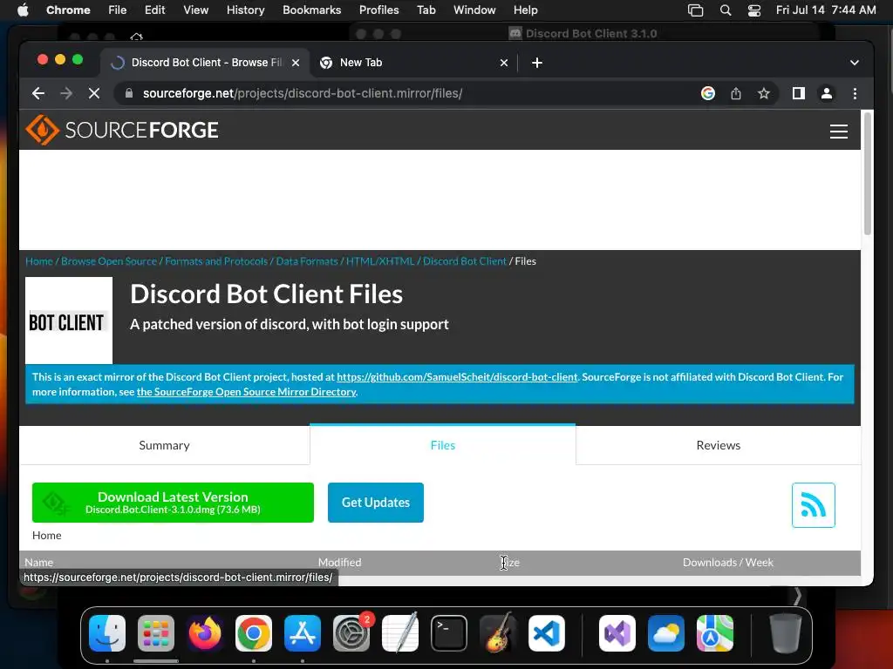Close the New Tab tab
Screen dimensions: 893x669
point(503,63)
